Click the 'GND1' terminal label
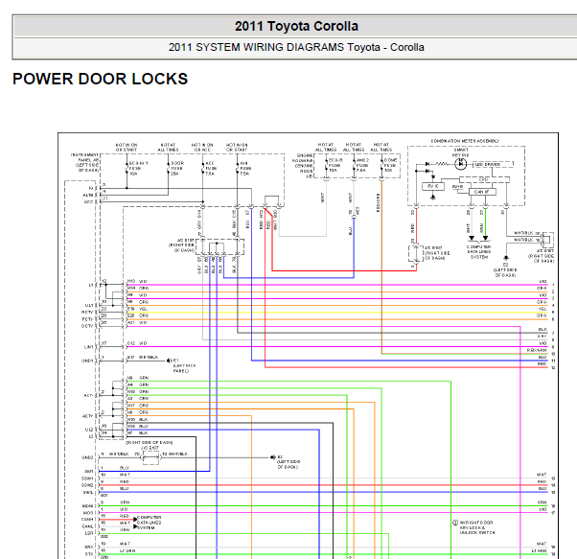577x559 pixels. [87, 361]
